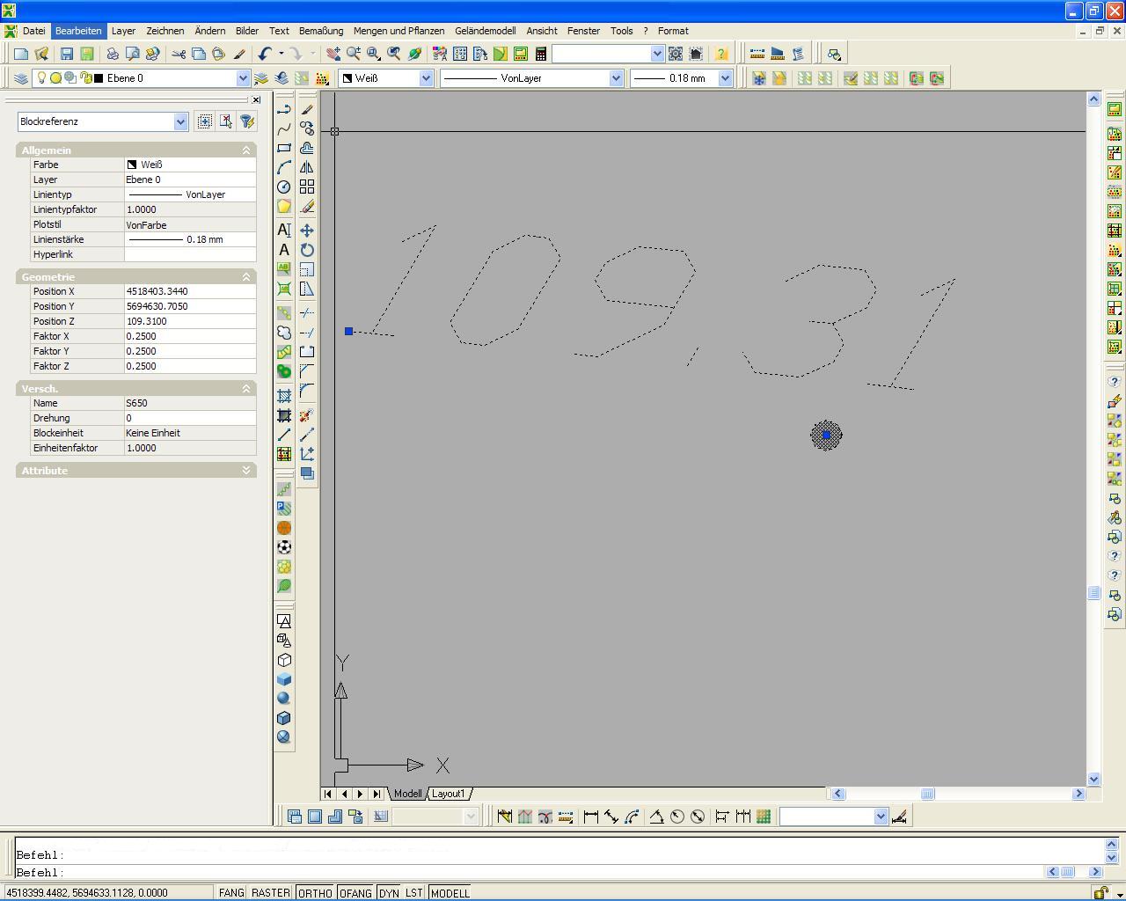This screenshot has width=1126, height=901.
Task: Open the Blockreferenz object type dropdown
Action: click(180, 121)
